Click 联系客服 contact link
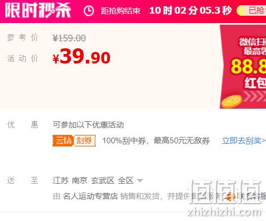Image resolution: width=266 pixels, height=221 pixels. tap(251, 196)
